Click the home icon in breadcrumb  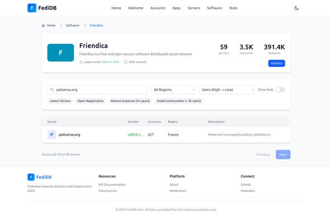click(x=43, y=26)
